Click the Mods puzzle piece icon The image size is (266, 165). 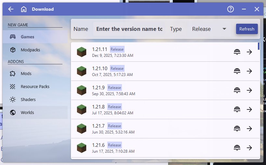(x=13, y=73)
